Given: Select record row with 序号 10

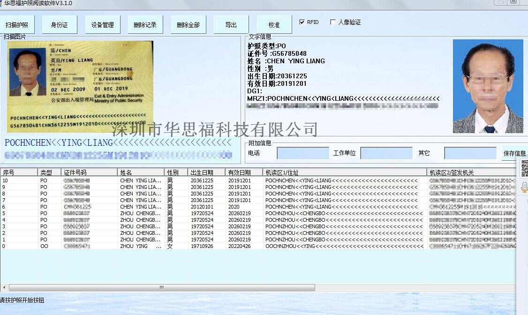Looking at the screenshot, I should pyautogui.click(x=258, y=180).
